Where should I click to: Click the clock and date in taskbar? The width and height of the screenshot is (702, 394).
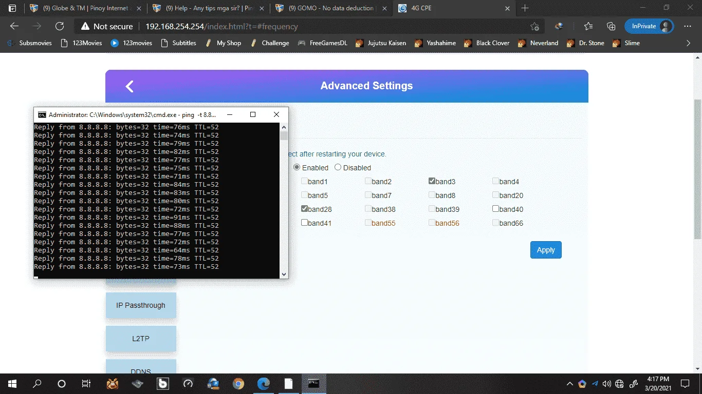(658, 383)
